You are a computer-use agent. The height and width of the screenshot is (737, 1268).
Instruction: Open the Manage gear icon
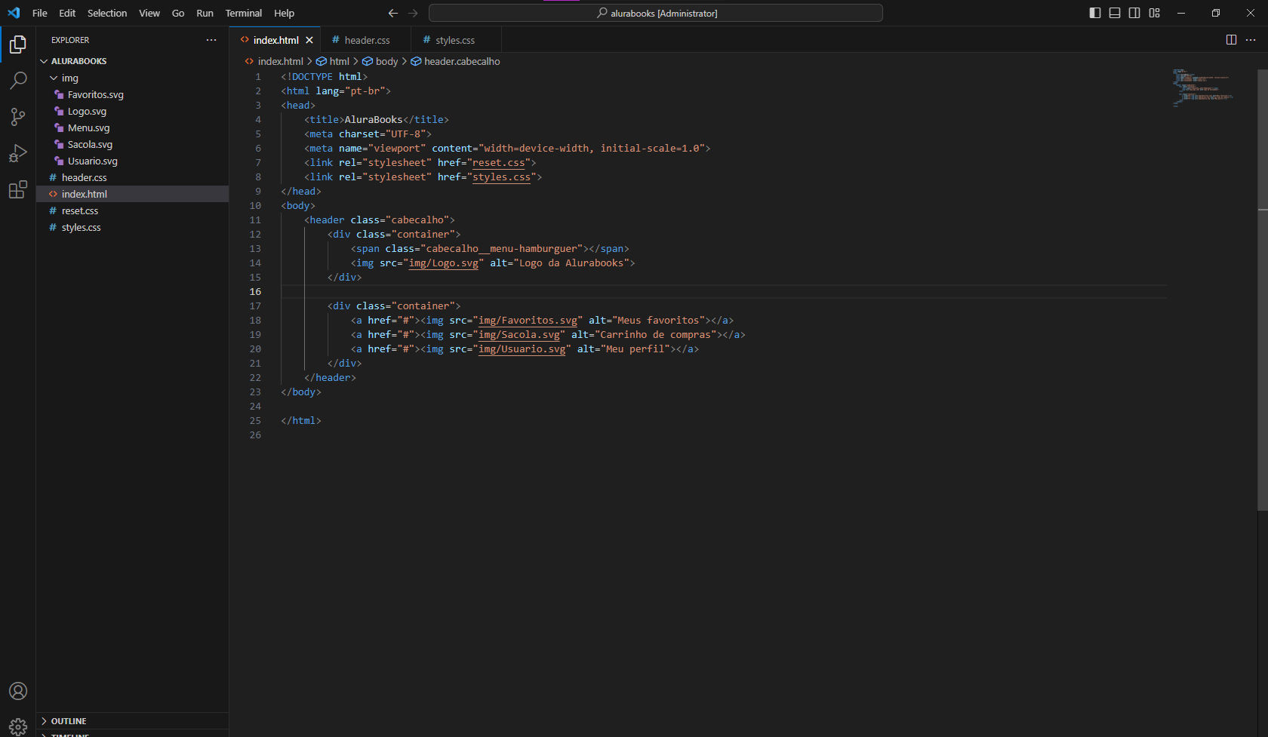point(18,726)
